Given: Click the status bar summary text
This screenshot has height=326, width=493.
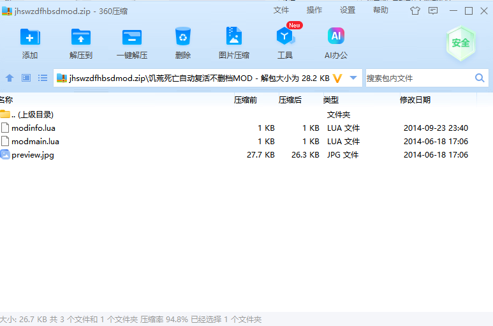Looking at the screenshot, I should tap(131, 320).
